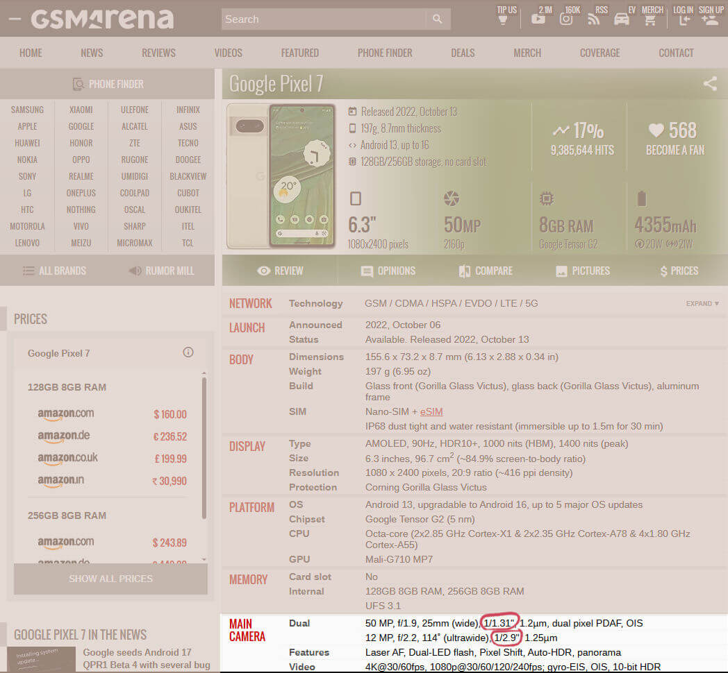
Task: Open amazon.com $243.89 offer
Action: (x=113, y=542)
